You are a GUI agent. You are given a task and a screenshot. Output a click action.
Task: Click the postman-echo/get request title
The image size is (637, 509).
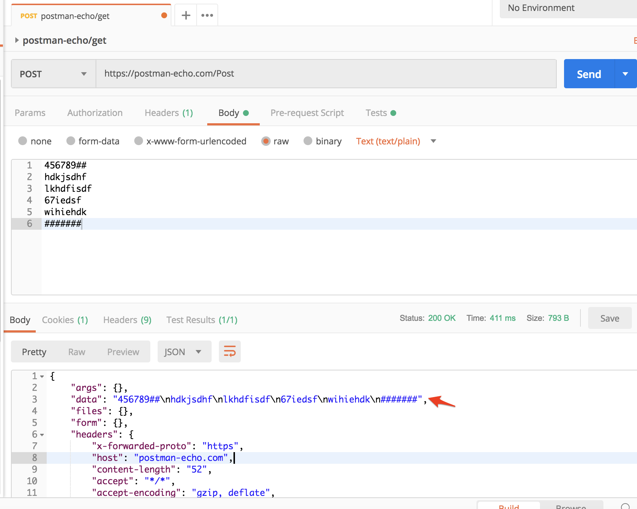(65, 40)
